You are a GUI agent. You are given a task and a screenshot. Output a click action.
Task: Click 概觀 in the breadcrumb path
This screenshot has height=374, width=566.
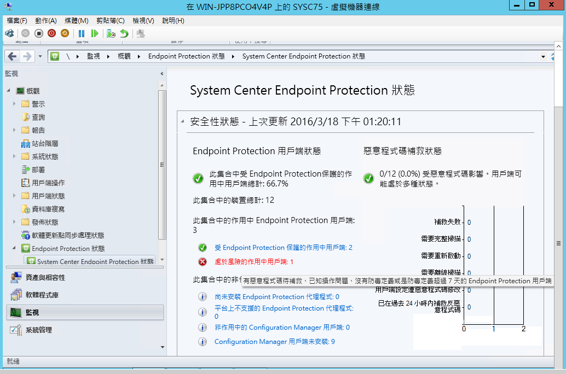pos(124,56)
